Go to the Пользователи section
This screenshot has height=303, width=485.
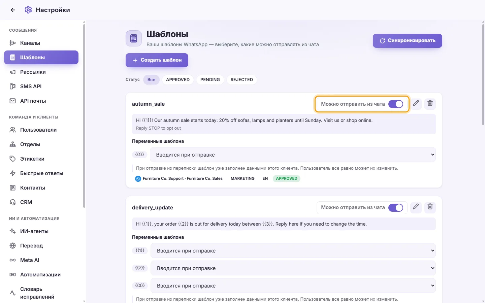(x=41, y=130)
